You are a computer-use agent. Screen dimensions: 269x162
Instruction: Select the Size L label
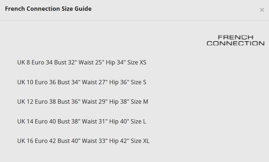pos(138,121)
